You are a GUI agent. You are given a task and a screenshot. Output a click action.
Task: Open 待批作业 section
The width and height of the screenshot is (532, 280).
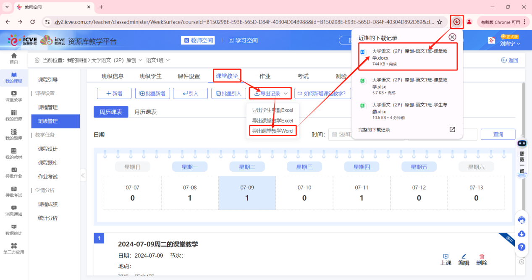[14, 173]
